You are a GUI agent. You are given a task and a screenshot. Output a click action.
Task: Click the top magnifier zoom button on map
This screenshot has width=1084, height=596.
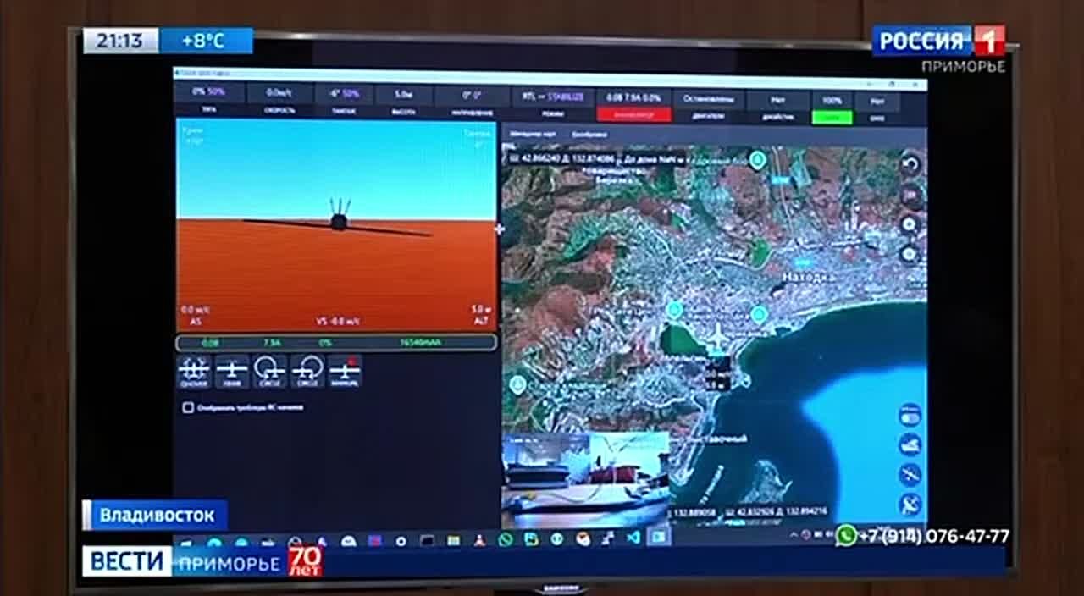pos(910,224)
